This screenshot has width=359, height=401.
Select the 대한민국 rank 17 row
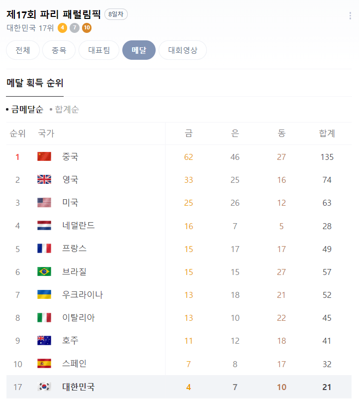pyautogui.click(x=179, y=387)
